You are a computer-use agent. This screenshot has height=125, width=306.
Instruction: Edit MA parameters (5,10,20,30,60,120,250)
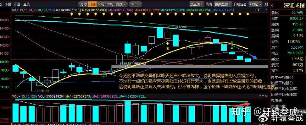[x=37, y=10]
